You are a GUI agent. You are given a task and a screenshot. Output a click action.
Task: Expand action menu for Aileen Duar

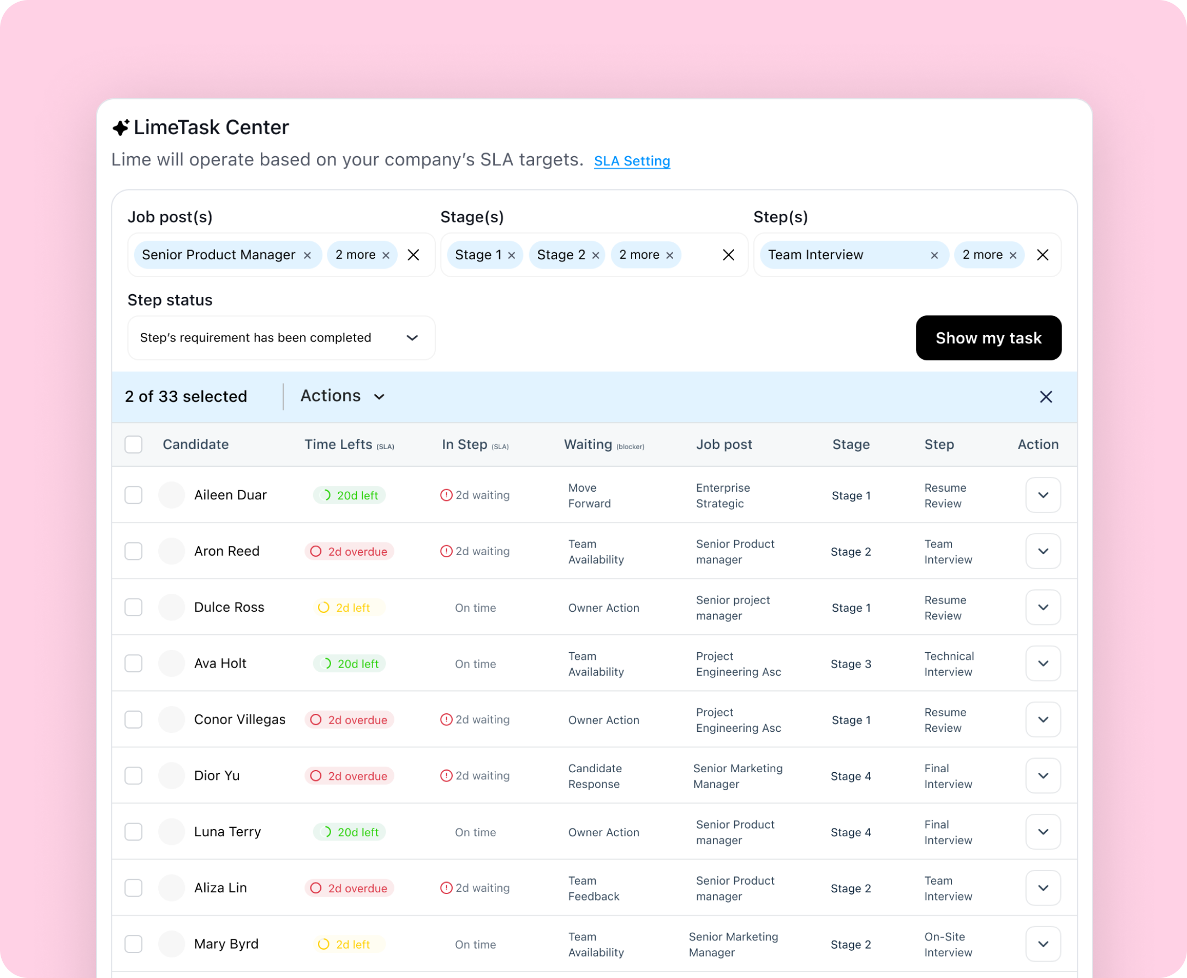click(1044, 495)
